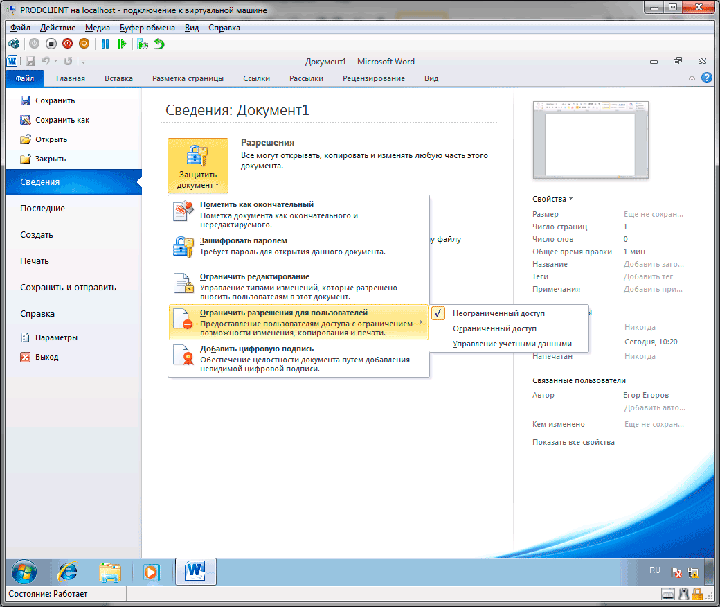Pause the virtual machine
The image size is (720, 607).
[x=105, y=44]
